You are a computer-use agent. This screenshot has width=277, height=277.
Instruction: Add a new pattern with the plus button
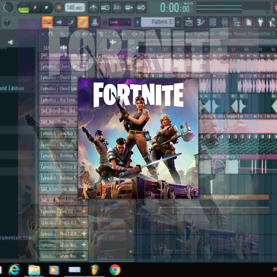point(178,22)
